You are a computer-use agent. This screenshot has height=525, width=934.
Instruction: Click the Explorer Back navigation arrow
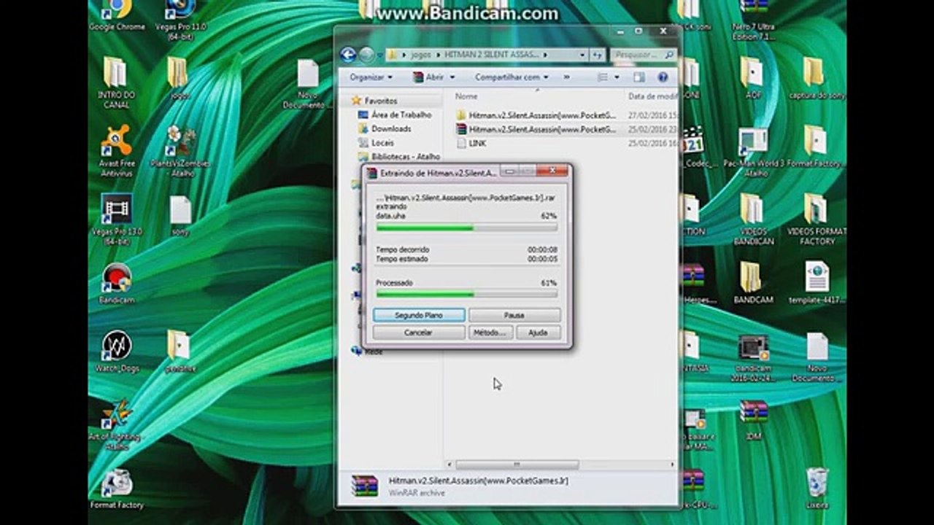point(348,55)
